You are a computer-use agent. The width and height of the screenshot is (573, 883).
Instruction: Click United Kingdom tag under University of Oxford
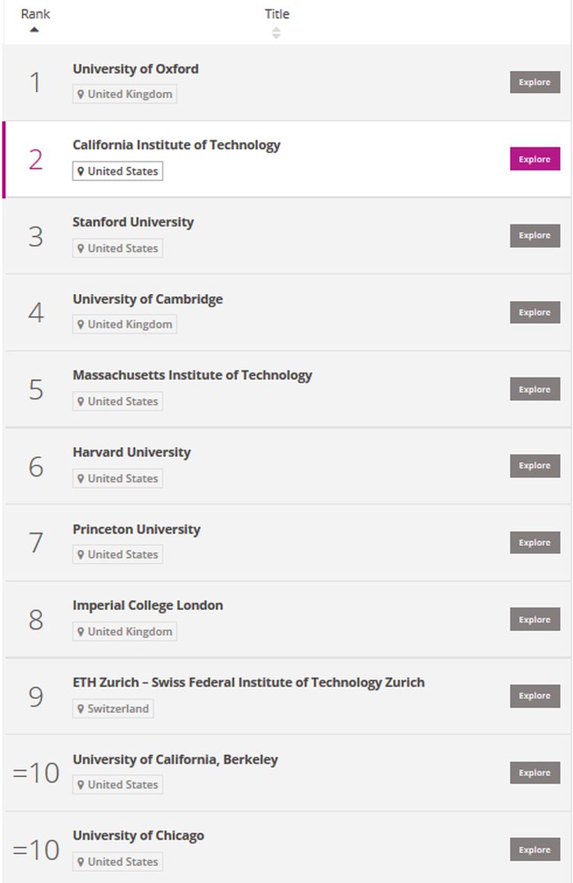[x=125, y=94]
